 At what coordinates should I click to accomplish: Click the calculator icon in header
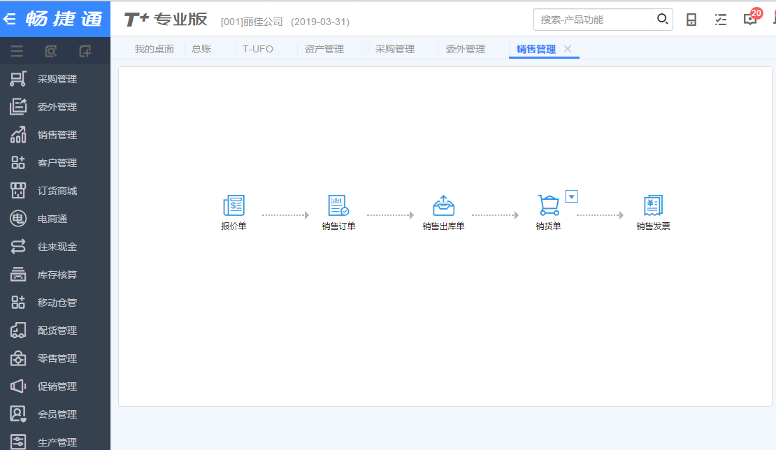coord(691,20)
